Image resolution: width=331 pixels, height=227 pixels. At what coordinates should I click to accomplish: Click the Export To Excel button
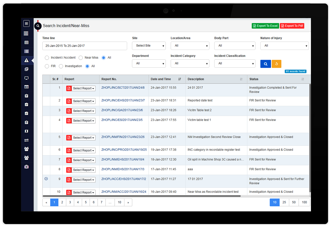coord(265,26)
